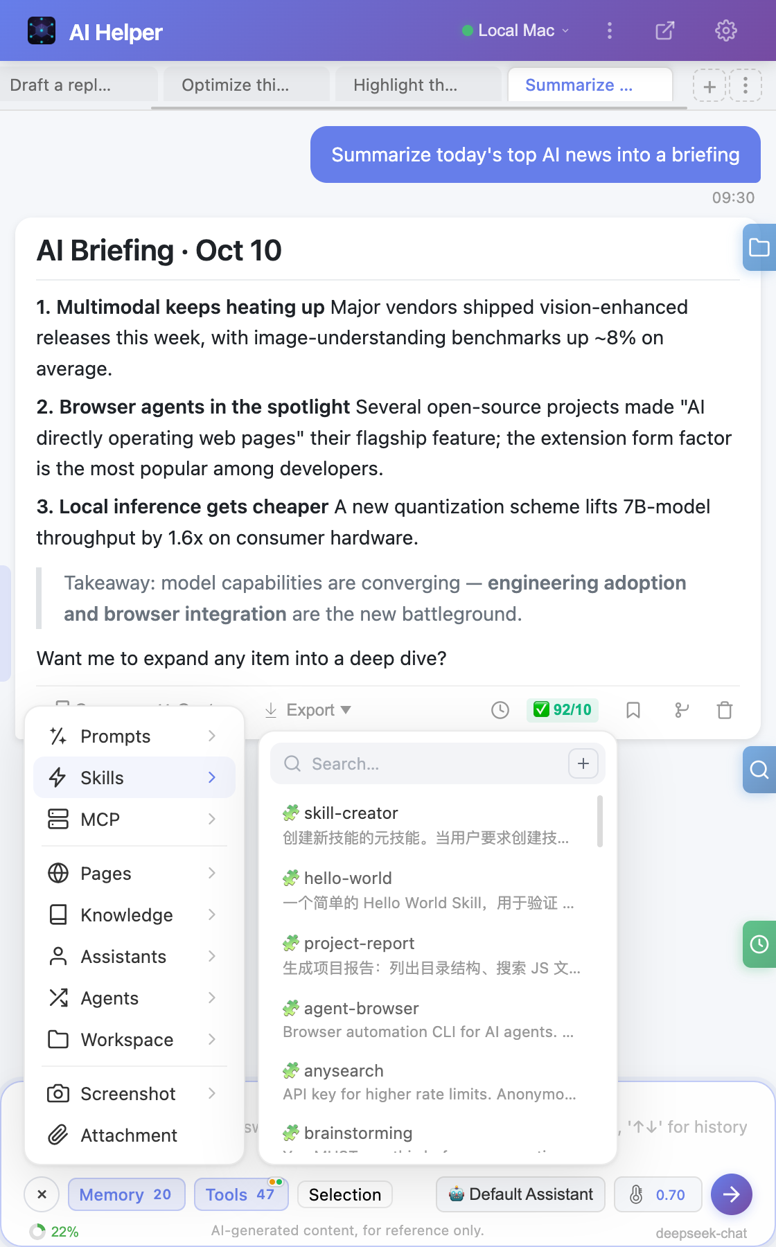Delete the AI Briefing message
Image resolution: width=776 pixels, height=1247 pixels.
(725, 710)
